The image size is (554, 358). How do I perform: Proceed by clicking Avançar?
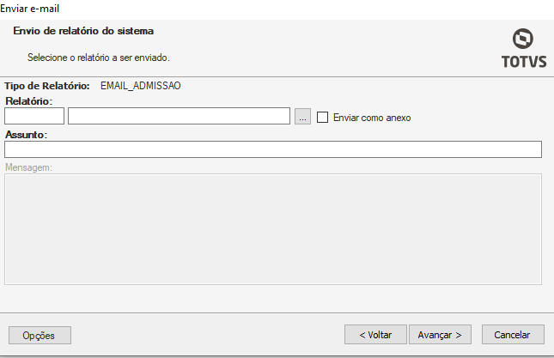pyautogui.click(x=440, y=335)
